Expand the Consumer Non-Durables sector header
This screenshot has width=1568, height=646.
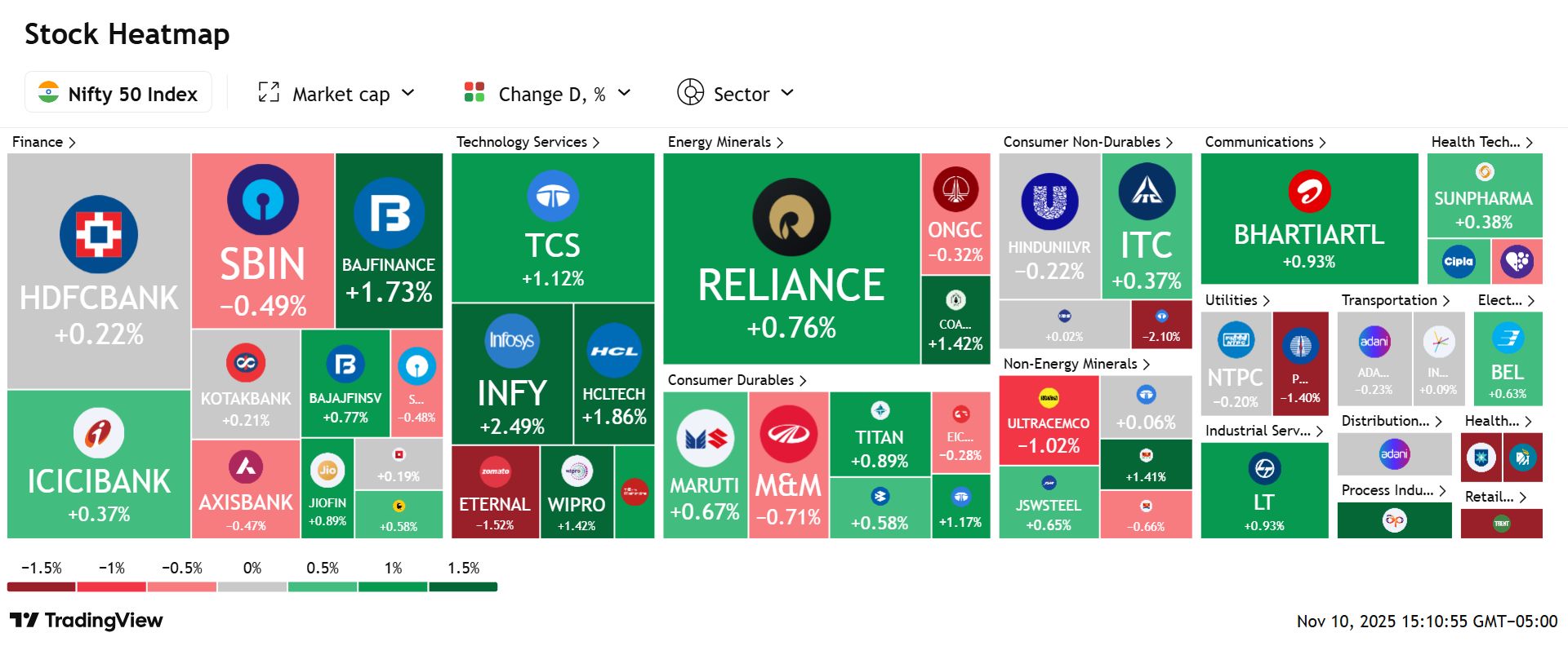click(1089, 142)
